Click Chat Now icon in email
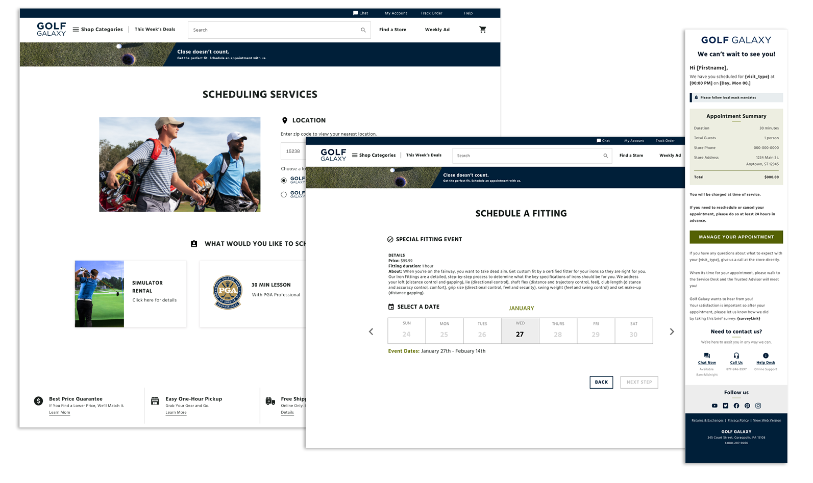This screenshot has height=483, width=813. (707, 355)
